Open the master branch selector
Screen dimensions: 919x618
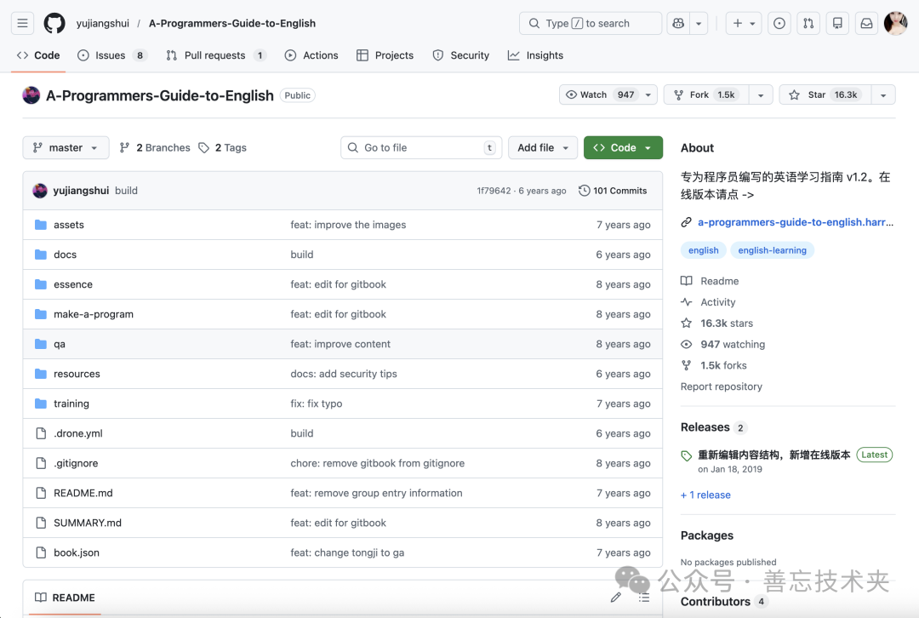tap(66, 147)
